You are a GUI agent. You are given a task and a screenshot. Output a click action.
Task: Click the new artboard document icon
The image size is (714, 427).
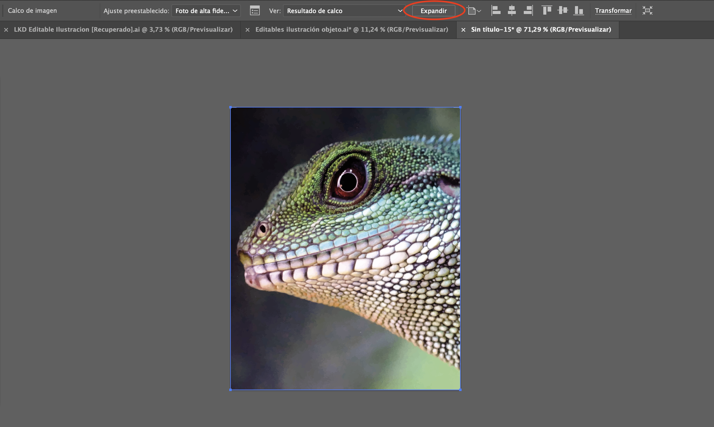click(x=471, y=10)
